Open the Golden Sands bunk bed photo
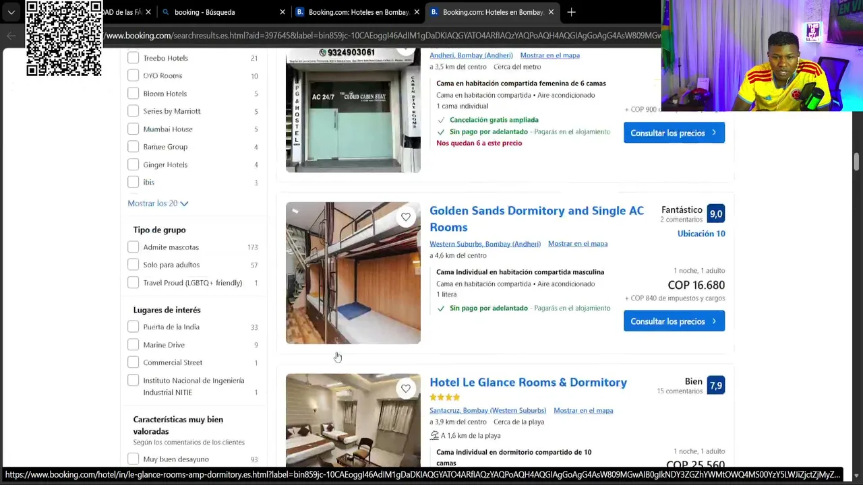 pyautogui.click(x=353, y=273)
